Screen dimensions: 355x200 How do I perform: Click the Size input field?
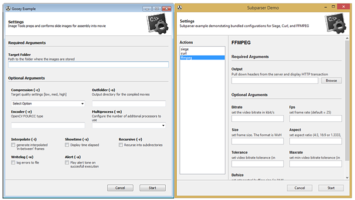pyautogui.click(x=257, y=141)
